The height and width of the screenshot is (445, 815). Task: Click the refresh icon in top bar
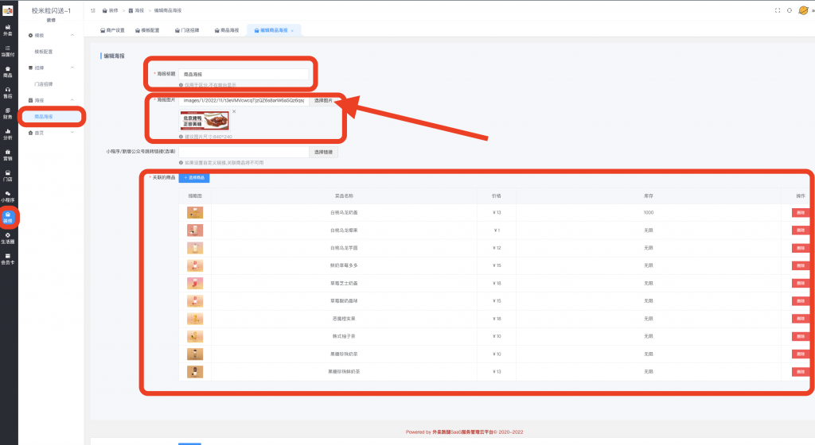[789, 10]
